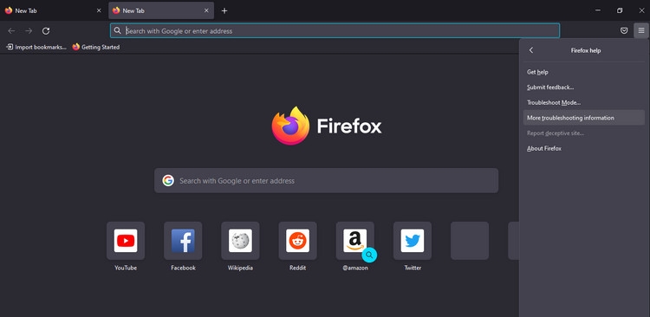Close the second active New Tab
This screenshot has height=317, width=650.
206,10
